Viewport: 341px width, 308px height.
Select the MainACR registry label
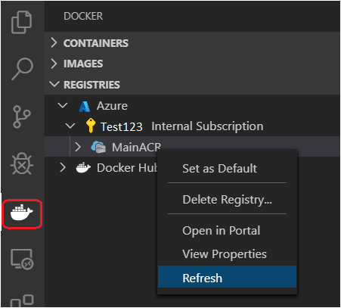136,147
